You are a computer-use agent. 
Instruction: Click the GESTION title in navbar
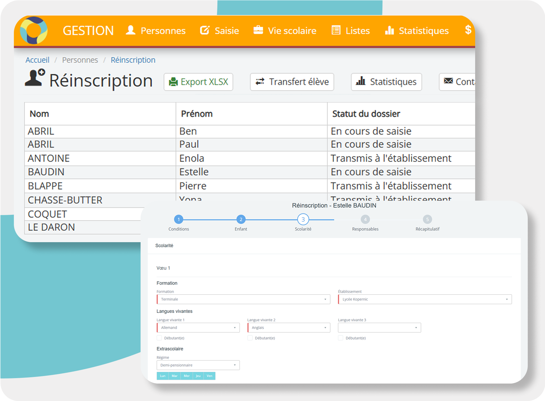click(88, 31)
